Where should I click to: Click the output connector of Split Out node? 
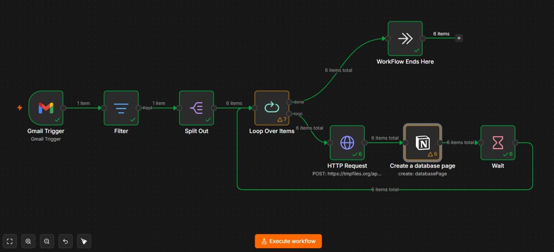pos(214,108)
